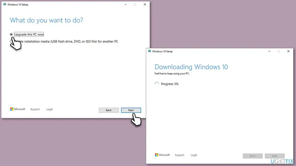Close the Downloading Windows 10 window

pyautogui.click(x=288, y=51)
